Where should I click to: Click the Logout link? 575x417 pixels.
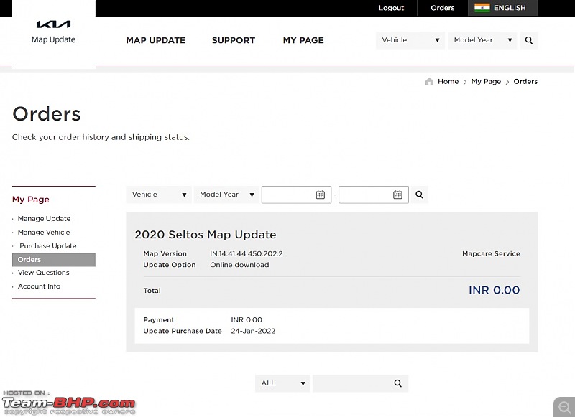click(391, 8)
